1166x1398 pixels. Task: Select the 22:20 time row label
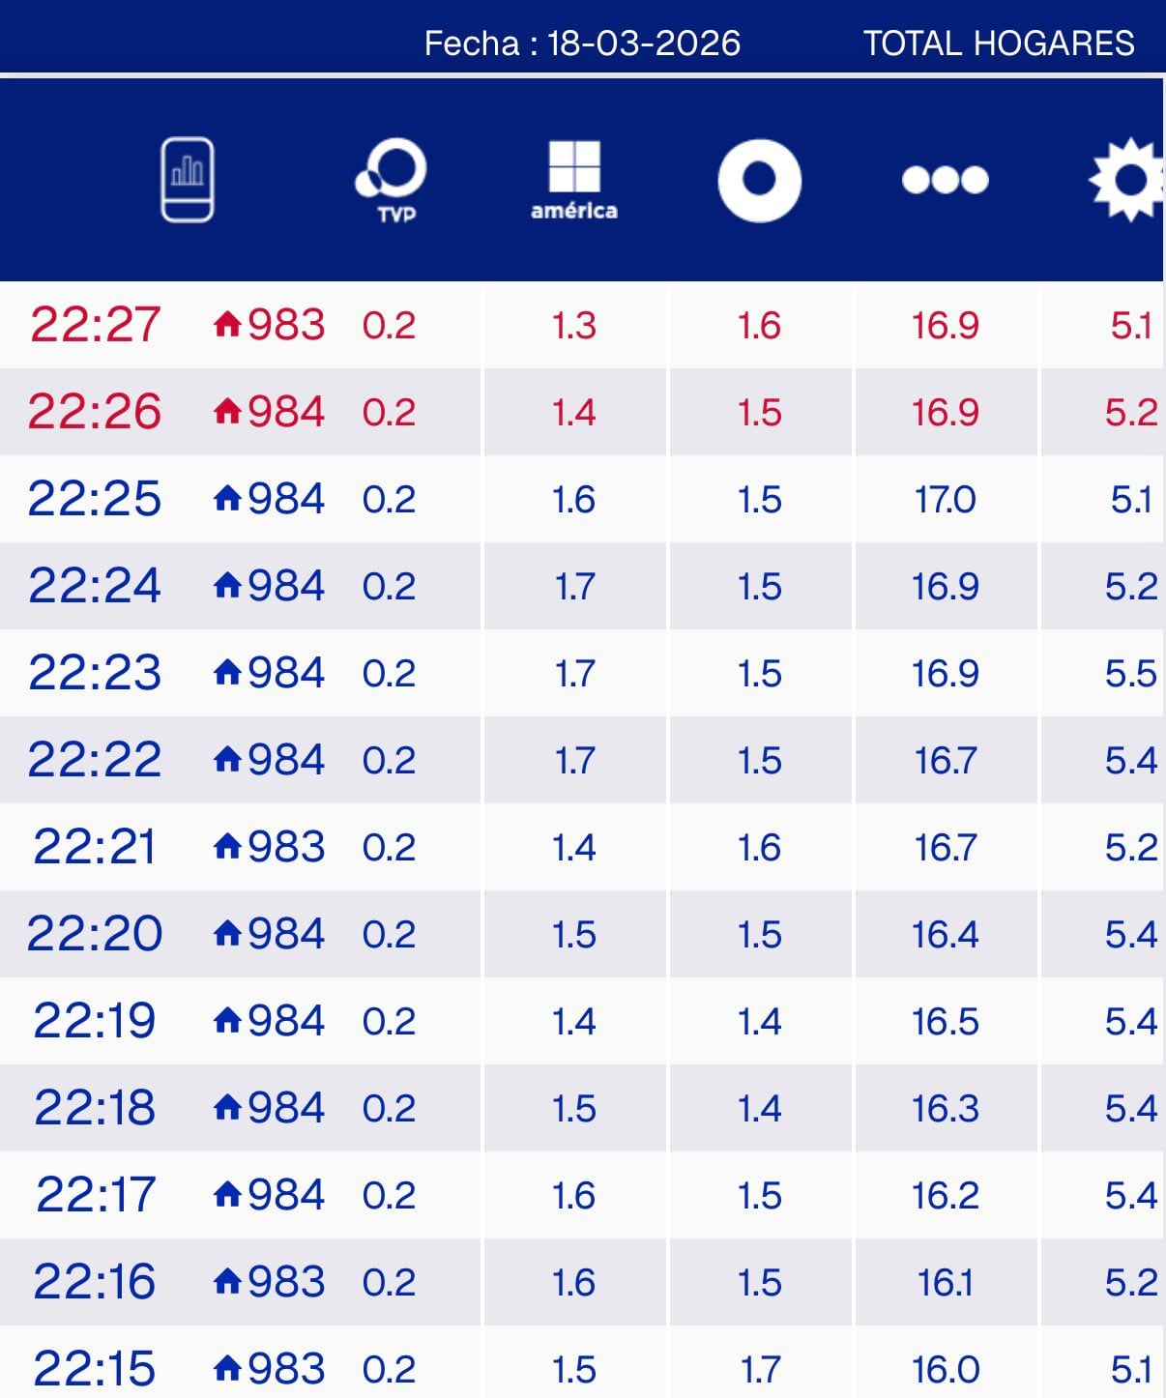[95, 934]
